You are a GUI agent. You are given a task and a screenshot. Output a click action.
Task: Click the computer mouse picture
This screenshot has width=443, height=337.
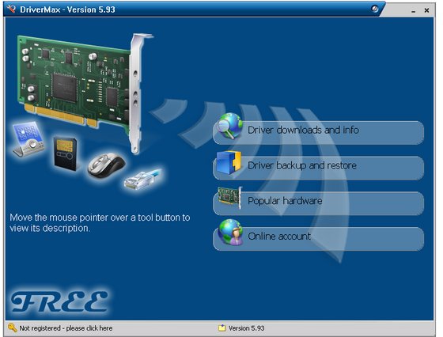[107, 165]
